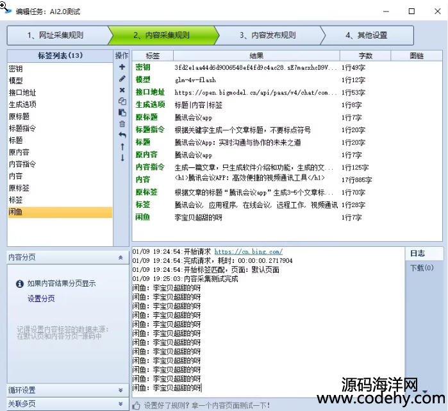Expand the 循环设置 panel
Viewport: 448px width, 411px height.
click(x=120, y=390)
